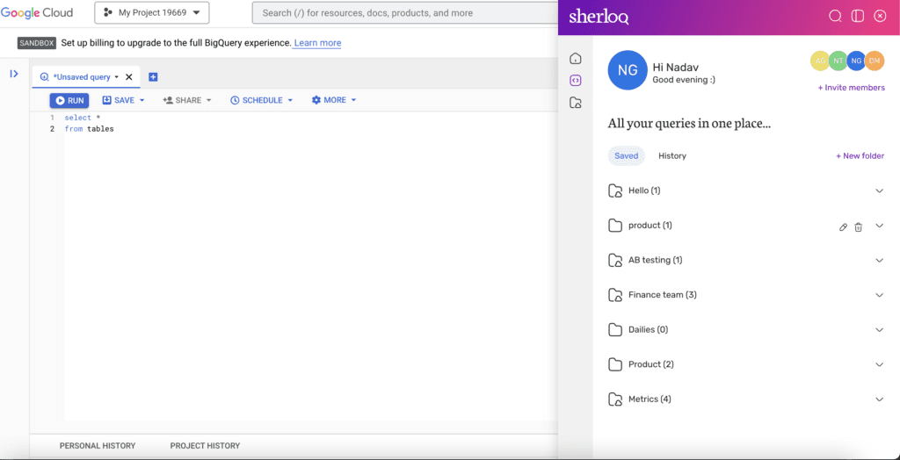Click the AG member avatar
The height and width of the screenshot is (460, 900).
820,61
